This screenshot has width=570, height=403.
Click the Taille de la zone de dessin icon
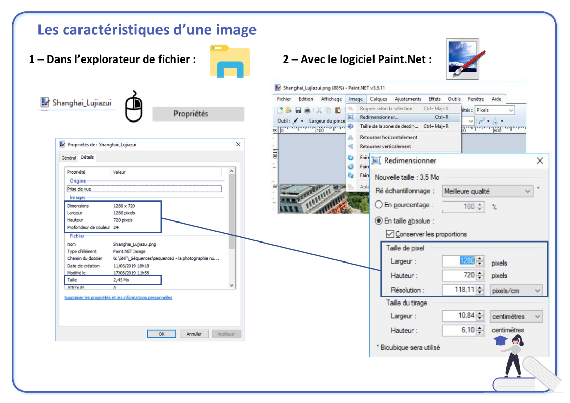tap(350, 127)
